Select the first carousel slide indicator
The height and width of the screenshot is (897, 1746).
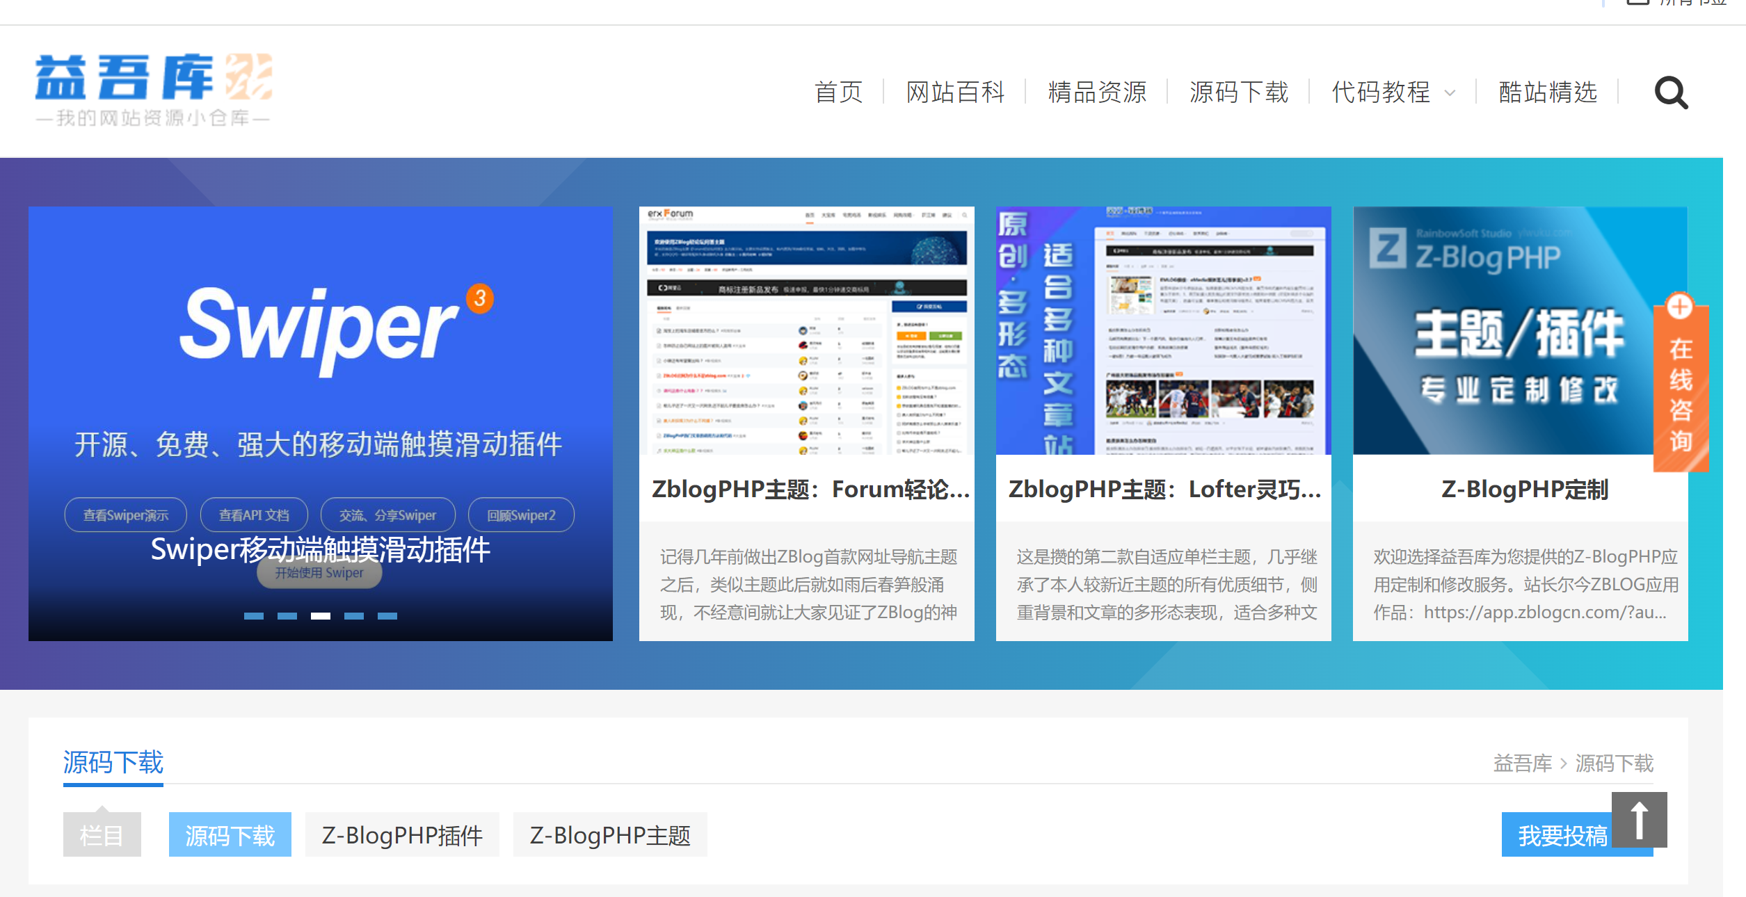(x=254, y=616)
